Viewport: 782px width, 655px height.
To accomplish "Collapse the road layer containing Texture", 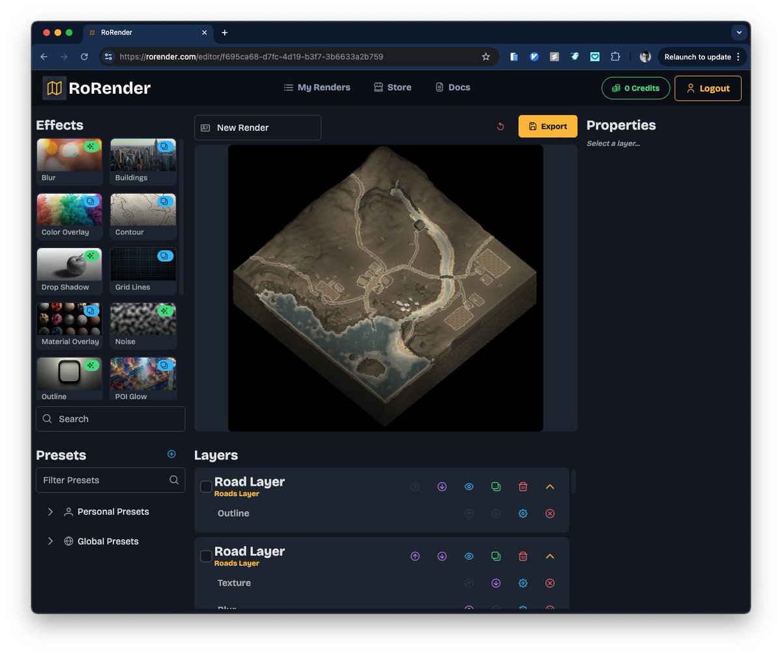I will (550, 556).
